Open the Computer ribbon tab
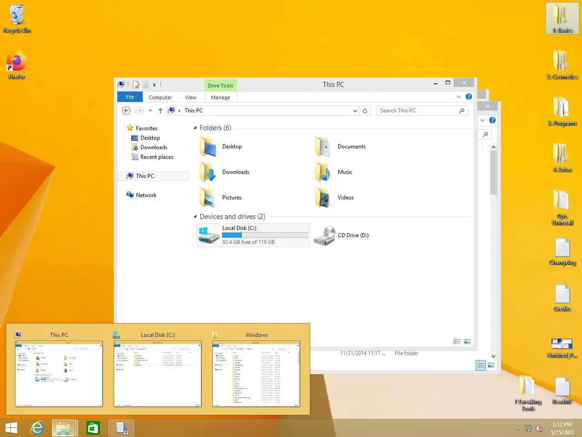 click(160, 97)
